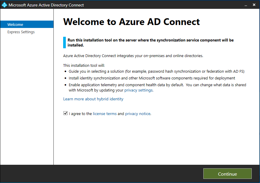Click the 'This installation tool will:' text
Screen dimensions: 260x183
84,66
